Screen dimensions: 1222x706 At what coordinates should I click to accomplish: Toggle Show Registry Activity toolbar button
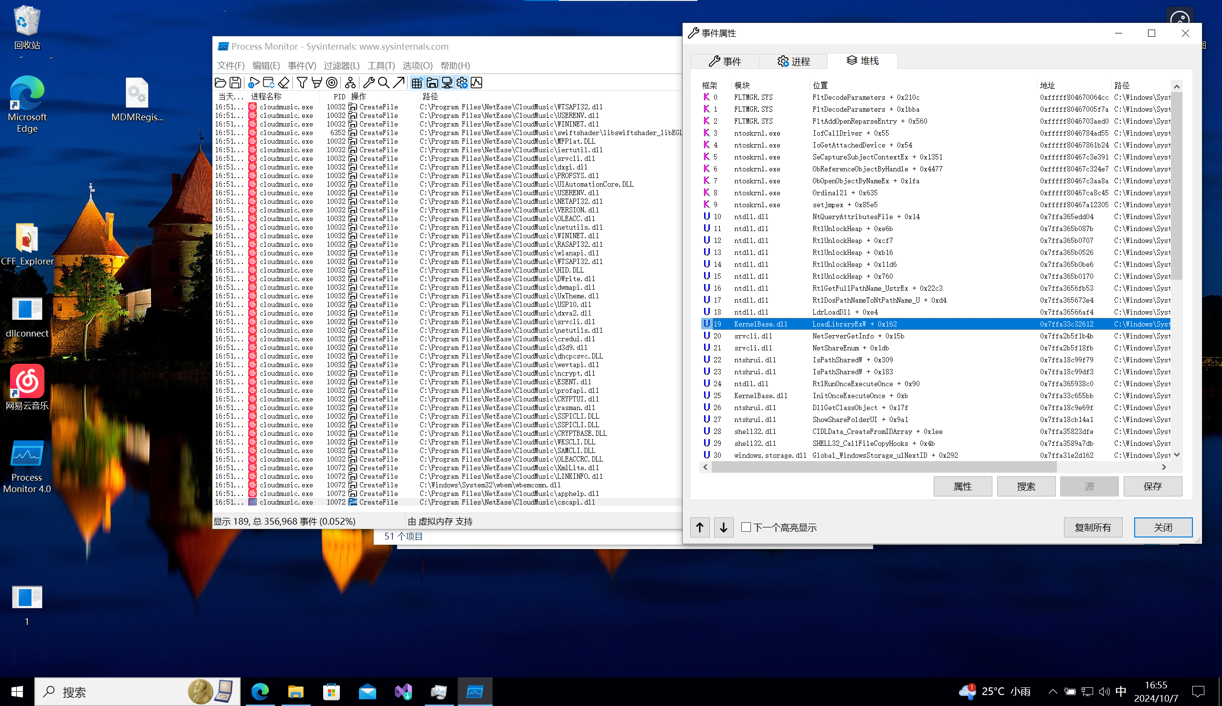click(x=417, y=83)
